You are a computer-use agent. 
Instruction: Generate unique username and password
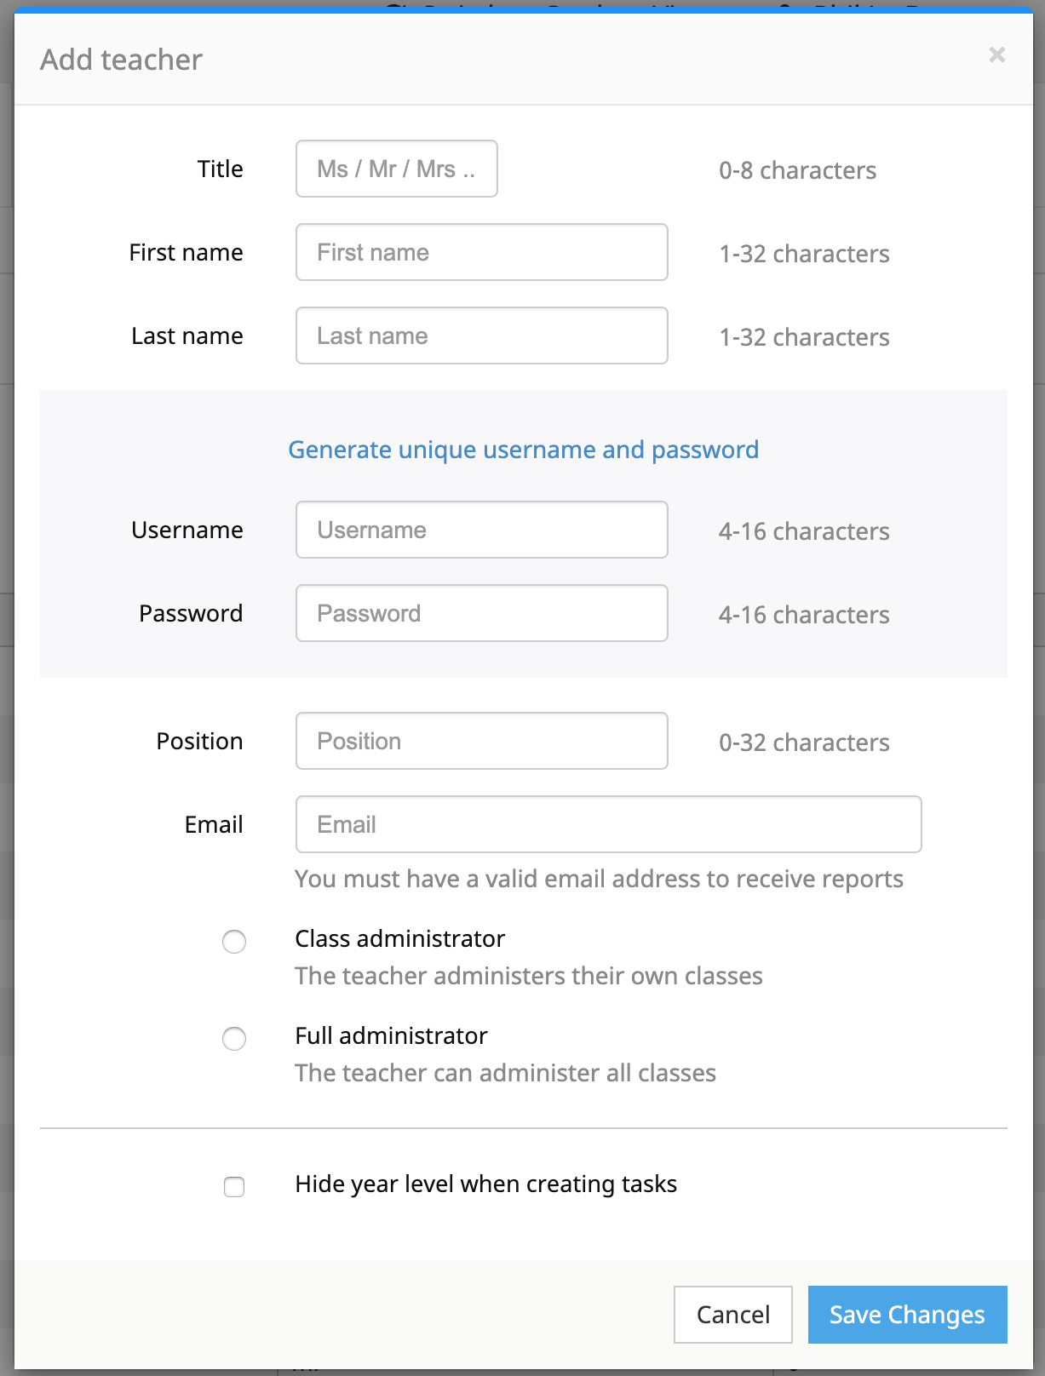coord(523,450)
